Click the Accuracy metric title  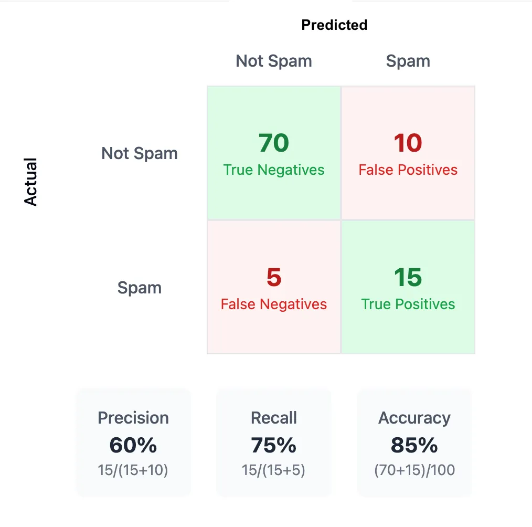(x=414, y=418)
